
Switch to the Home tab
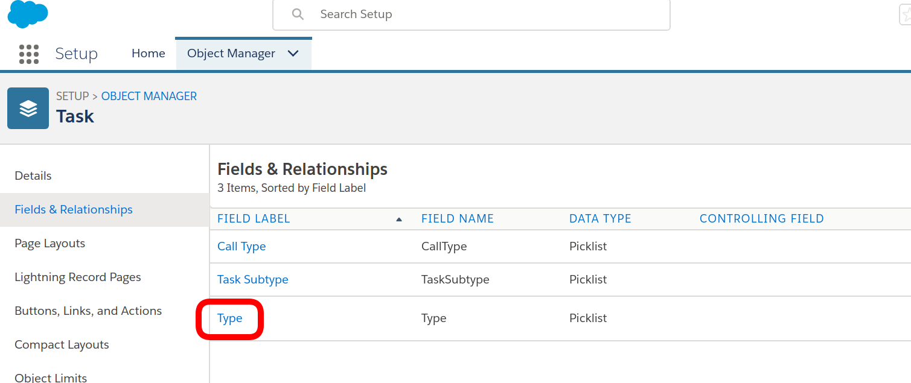[x=148, y=54]
